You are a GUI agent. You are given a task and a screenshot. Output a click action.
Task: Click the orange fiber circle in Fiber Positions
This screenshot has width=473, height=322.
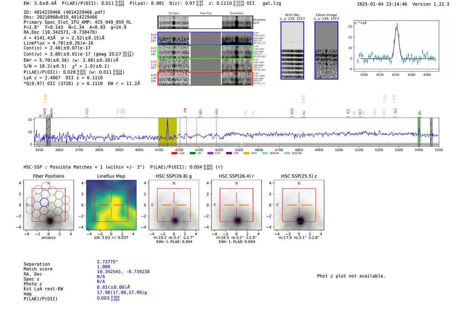(52, 199)
